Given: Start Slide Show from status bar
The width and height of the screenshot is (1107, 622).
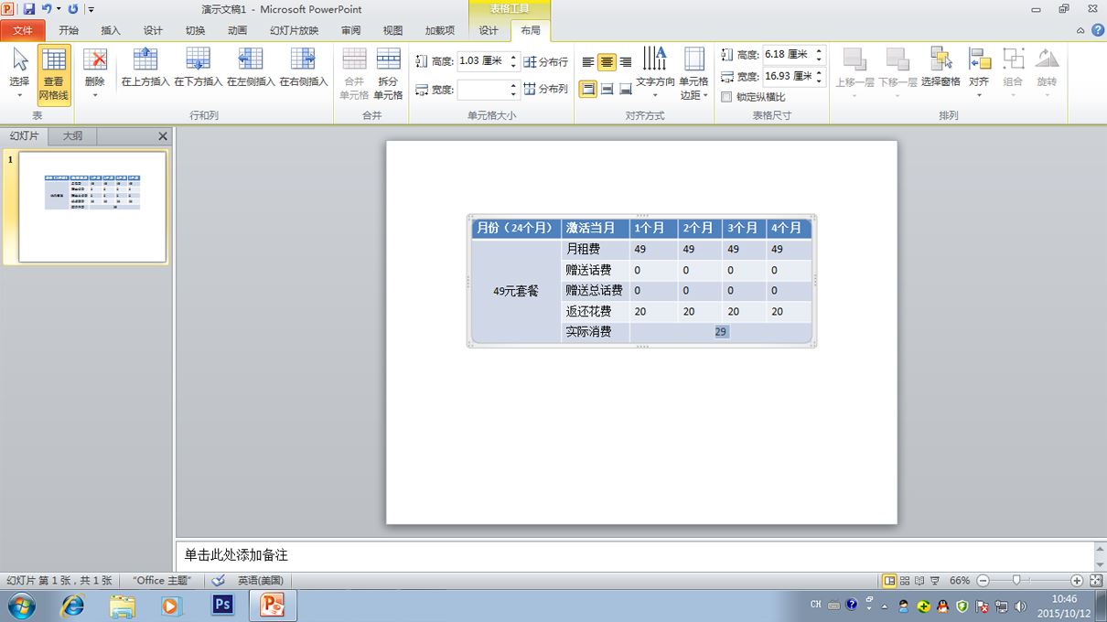Looking at the screenshot, I should pos(935,581).
